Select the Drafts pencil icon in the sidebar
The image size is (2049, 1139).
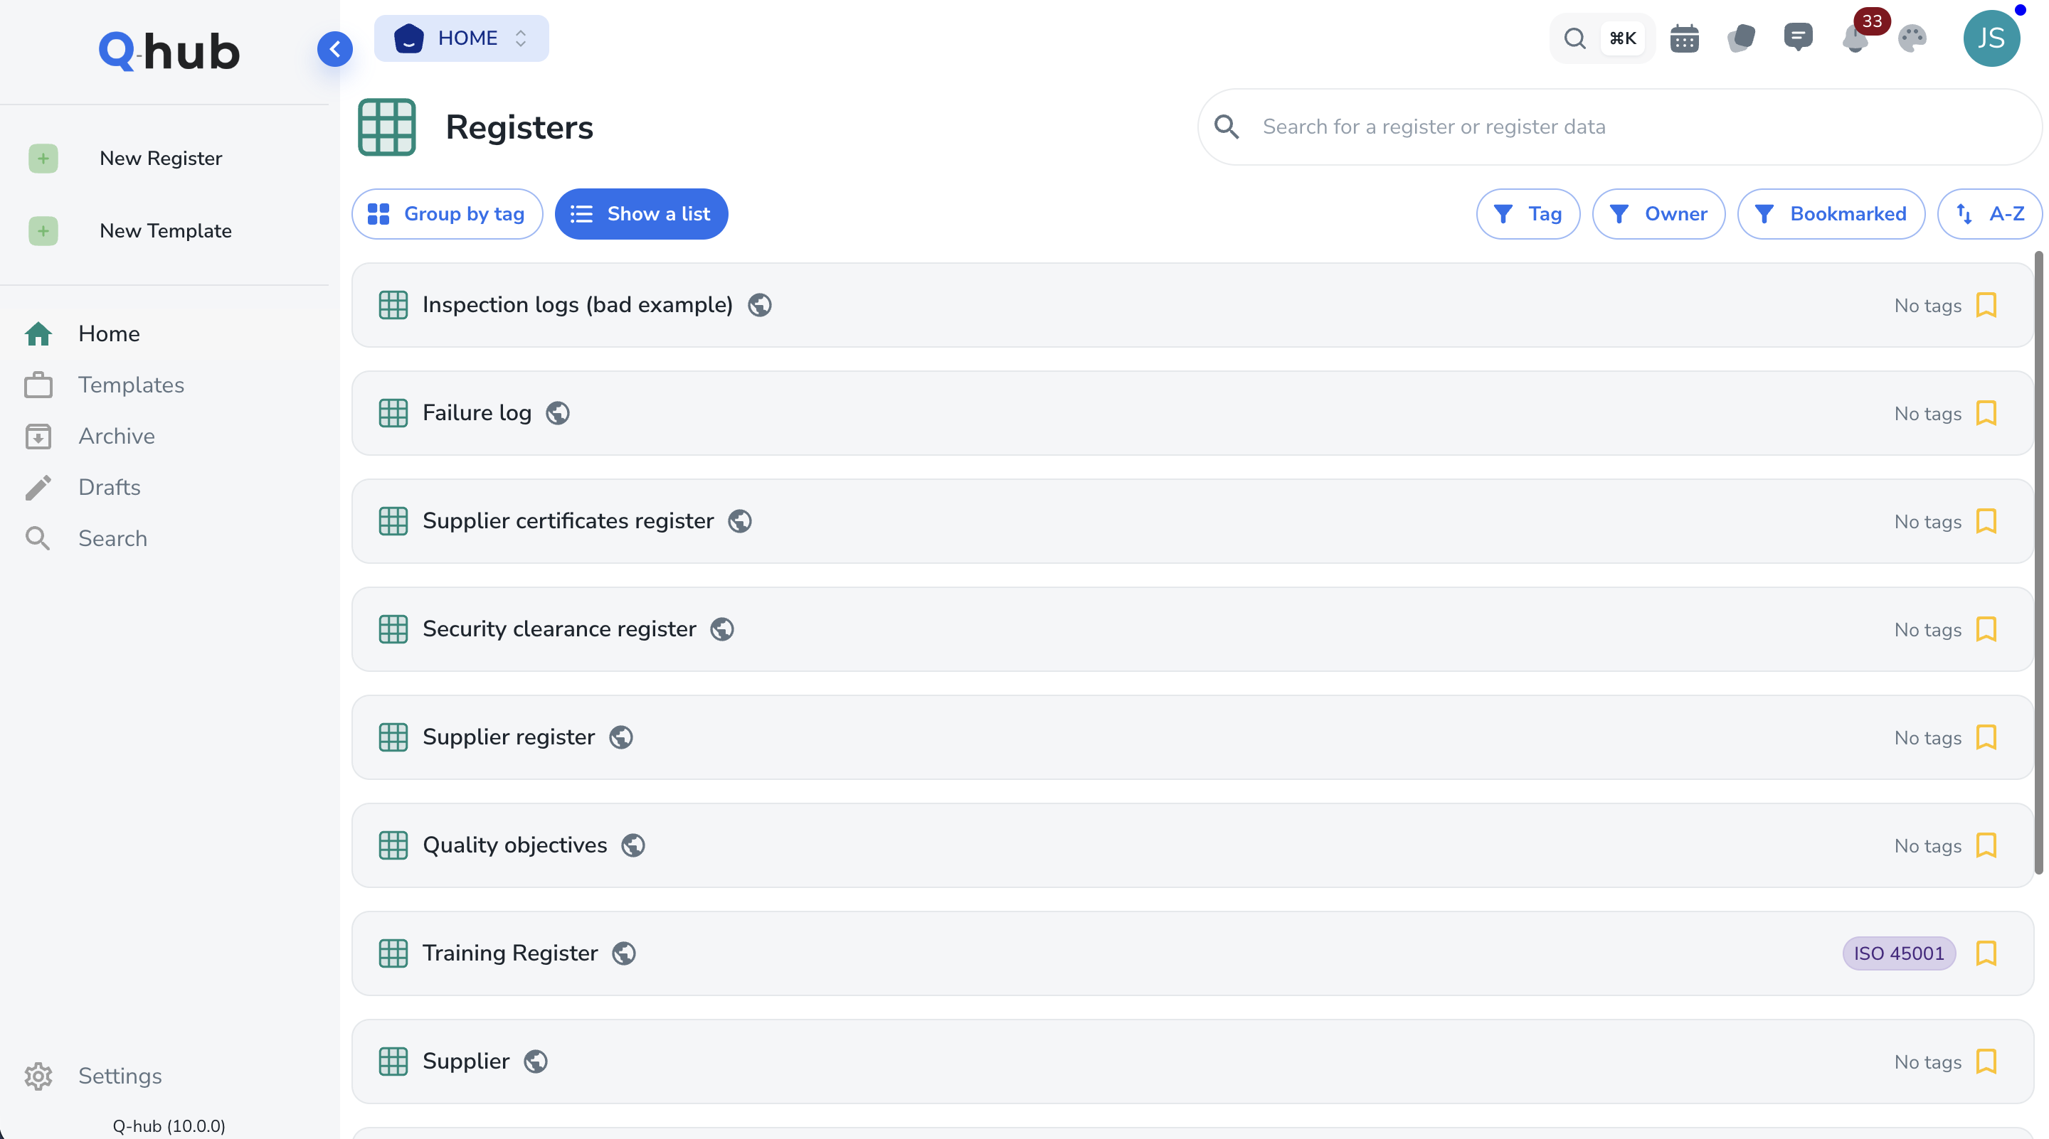(x=39, y=487)
